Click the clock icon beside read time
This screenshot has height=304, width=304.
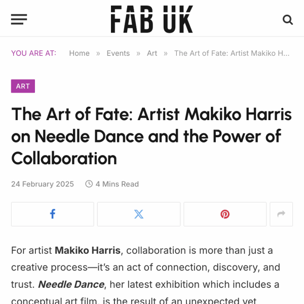(89, 184)
